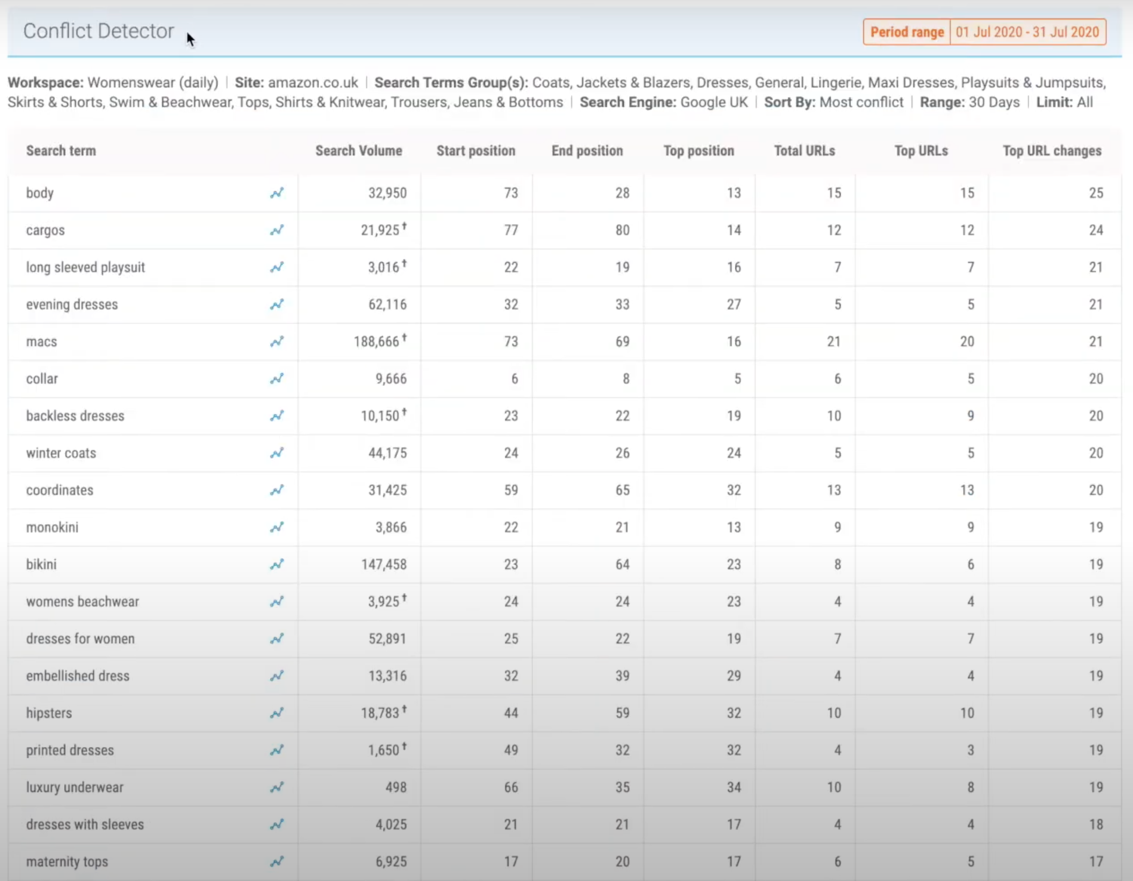Screen dimensions: 1133x881
Task: Select the bikini search term
Action: click(41, 564)
